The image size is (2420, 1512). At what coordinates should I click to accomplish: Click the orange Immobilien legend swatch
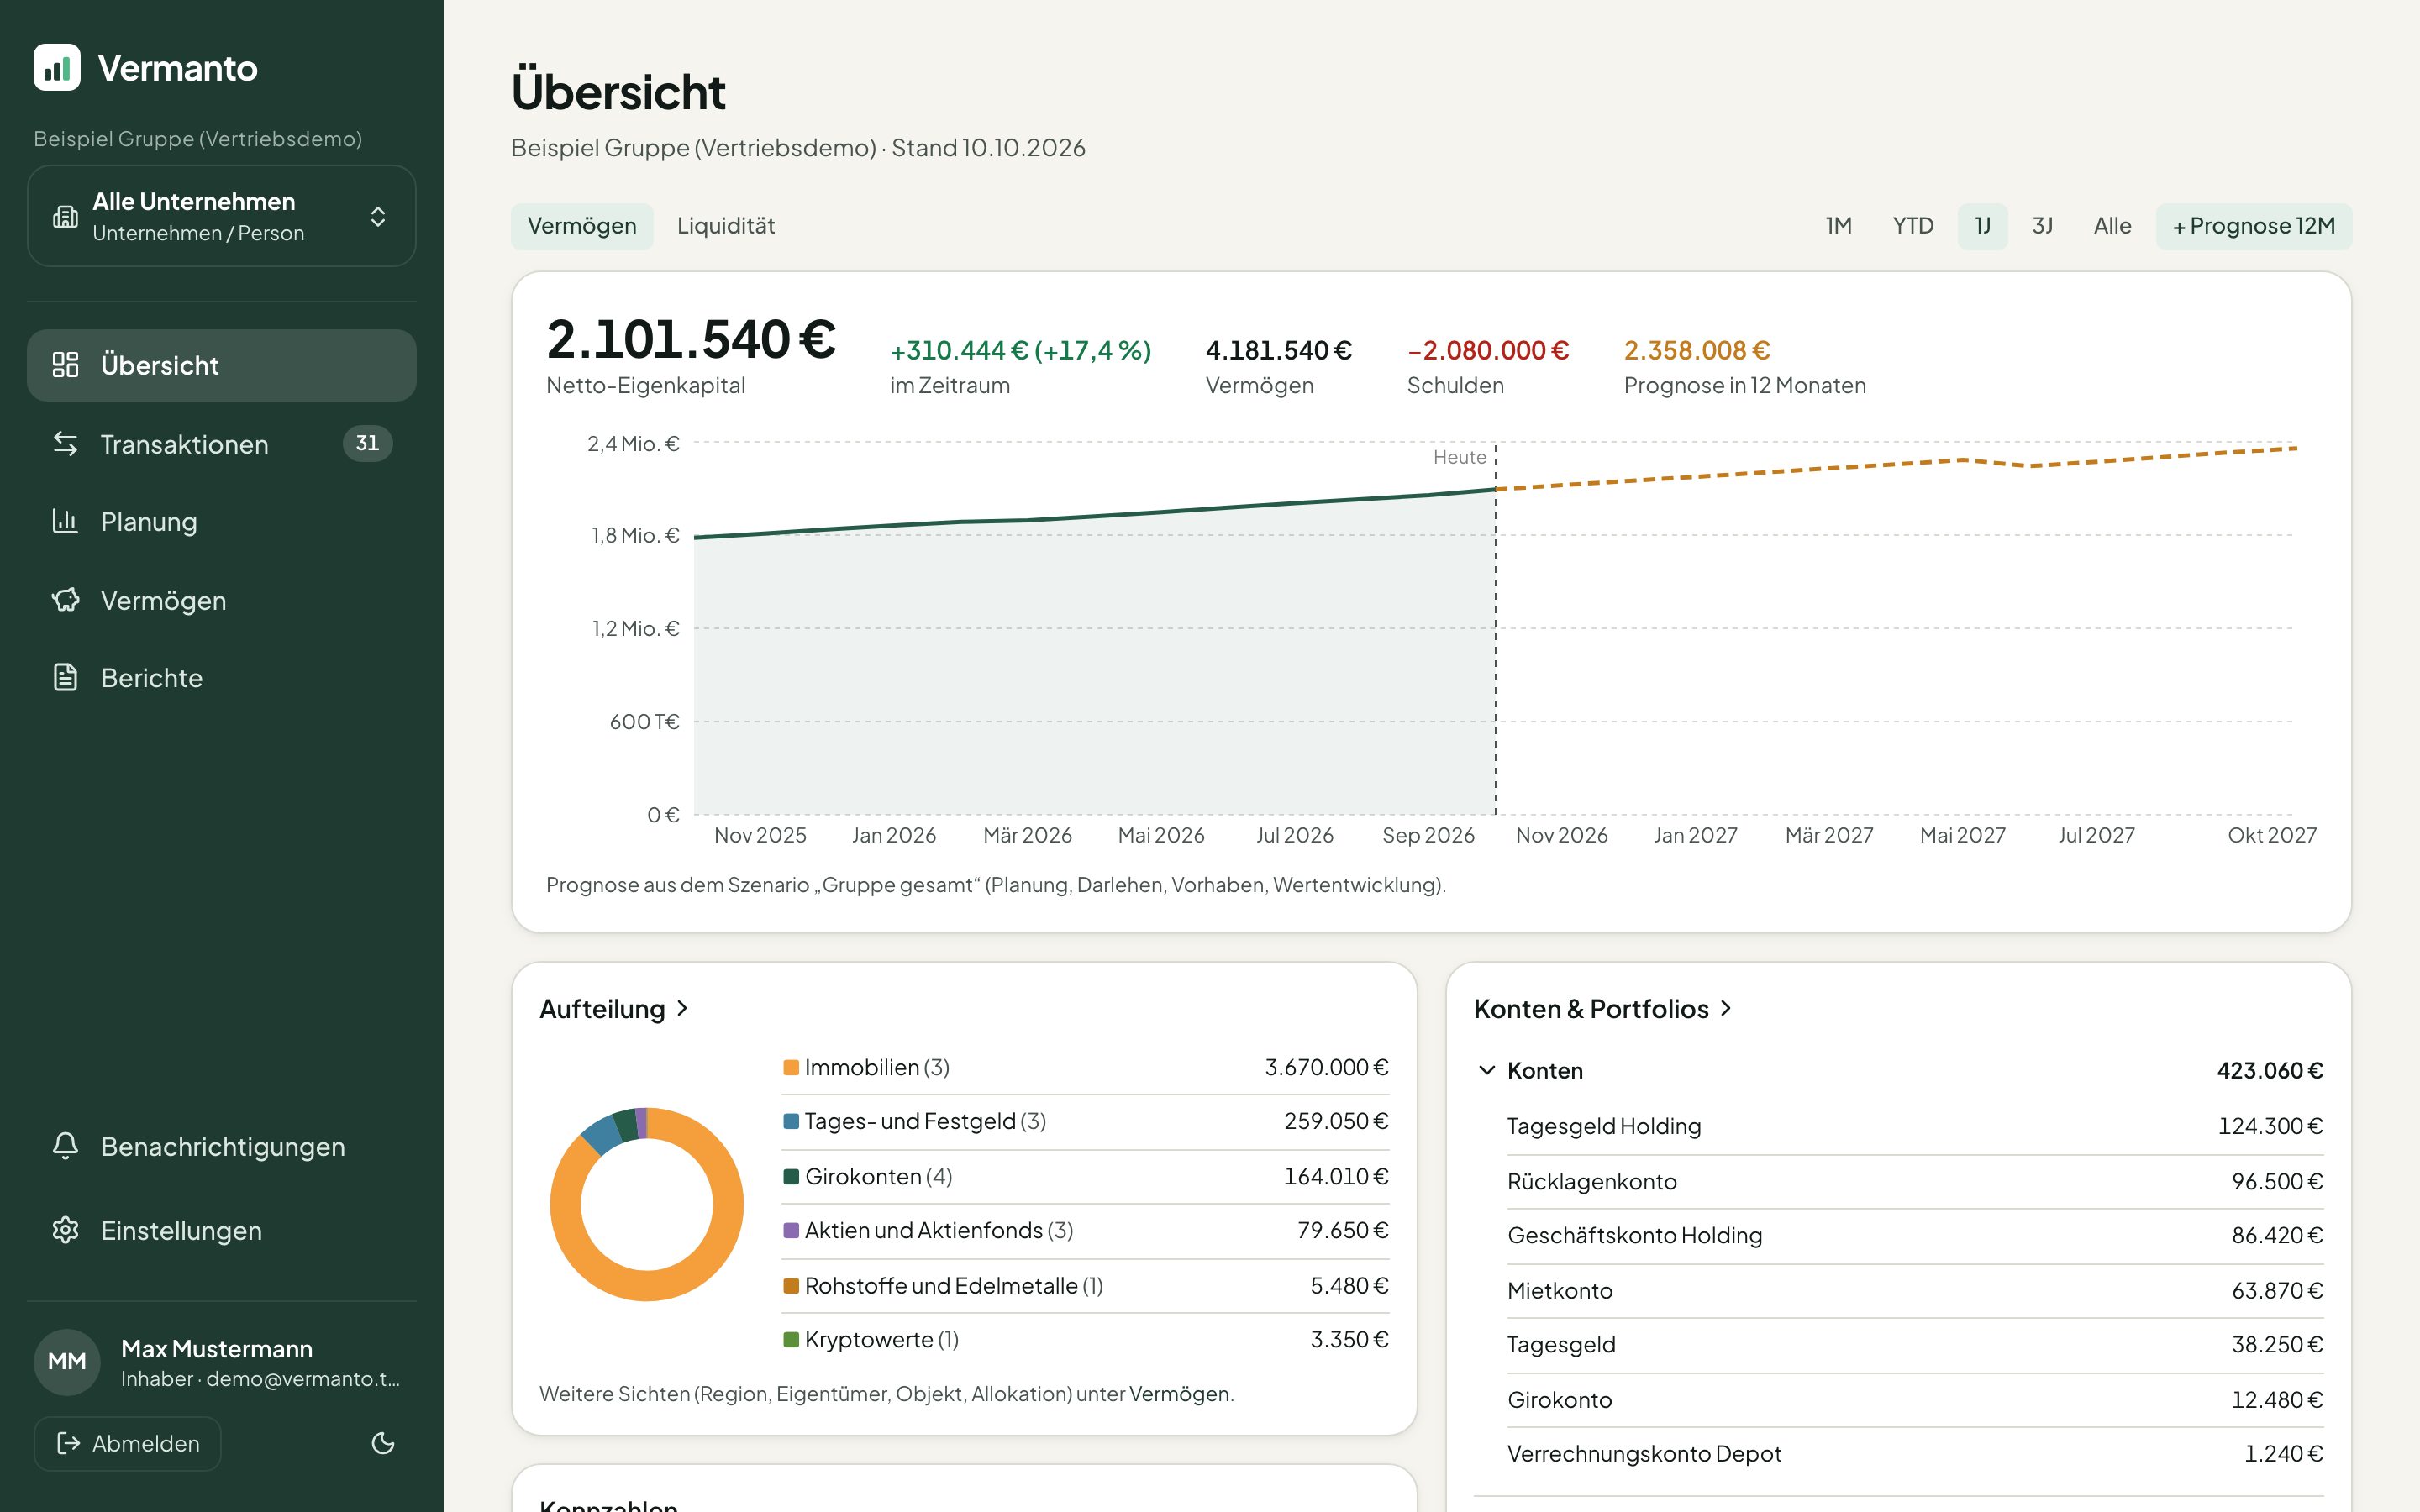tap(791, 1067)
